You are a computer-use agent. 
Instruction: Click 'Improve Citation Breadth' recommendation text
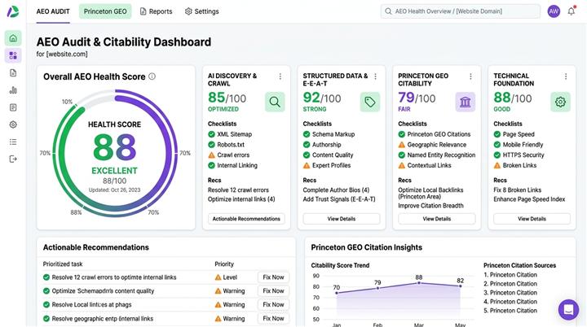(x=430, y=206)
